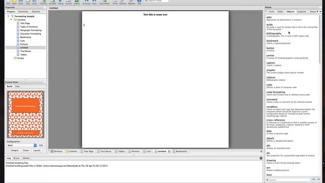Switch to the Bookmarks document tab
Viewport: 325px width, 183px height.
180,151
